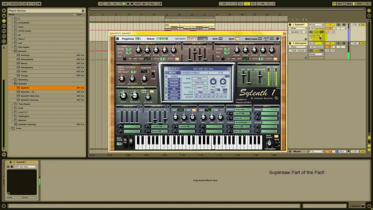Click the Punch-In switch icon
Screen dimensions: 373x210
coord(241,4)
